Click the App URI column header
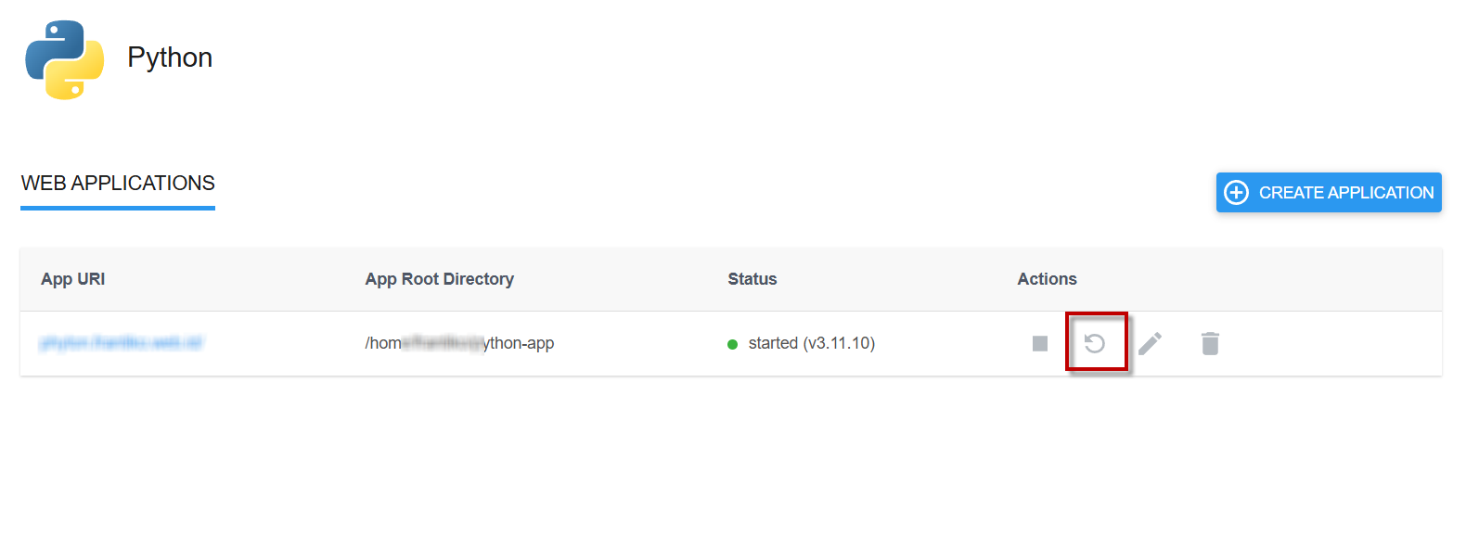Image resolution: width=1466 pixels, height=536 pixels. [x=72, y=279]
